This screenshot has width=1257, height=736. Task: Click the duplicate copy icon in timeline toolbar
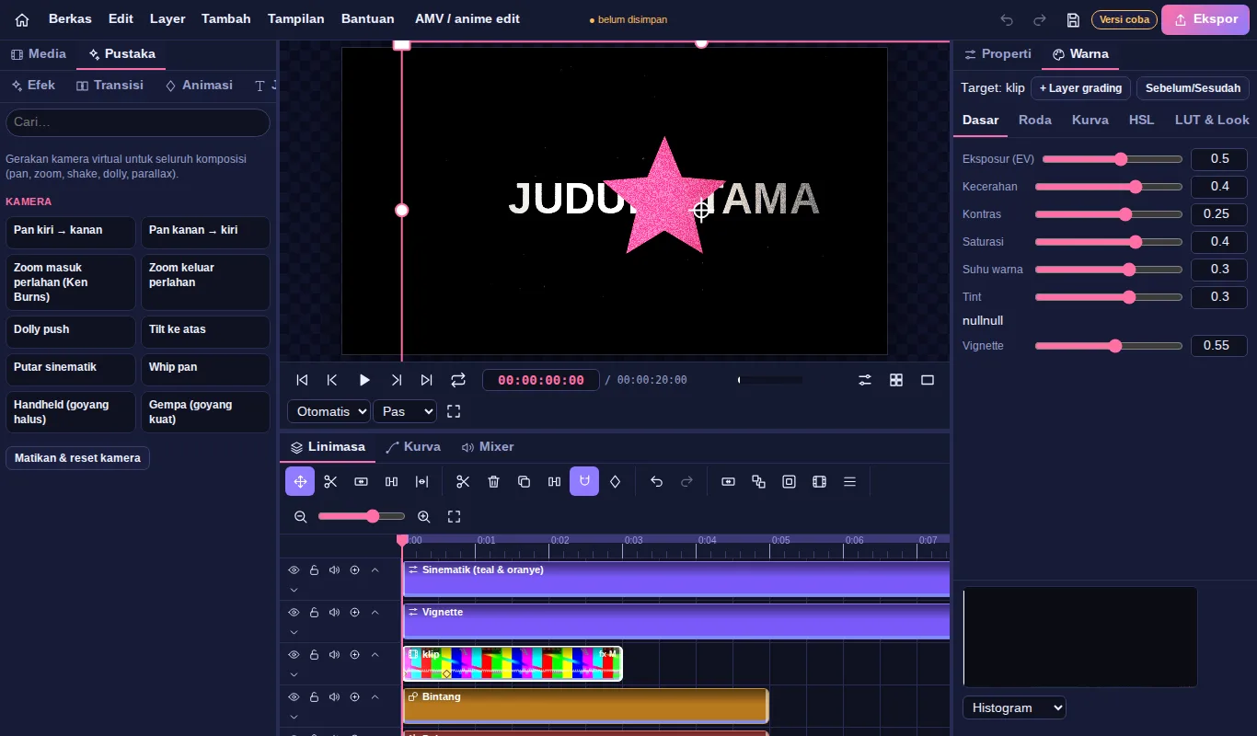[x=524, y=481]
